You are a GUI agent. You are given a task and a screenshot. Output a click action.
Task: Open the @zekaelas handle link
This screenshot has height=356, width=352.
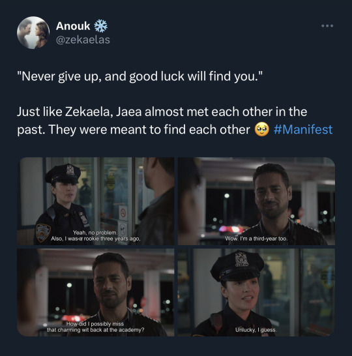83,40
